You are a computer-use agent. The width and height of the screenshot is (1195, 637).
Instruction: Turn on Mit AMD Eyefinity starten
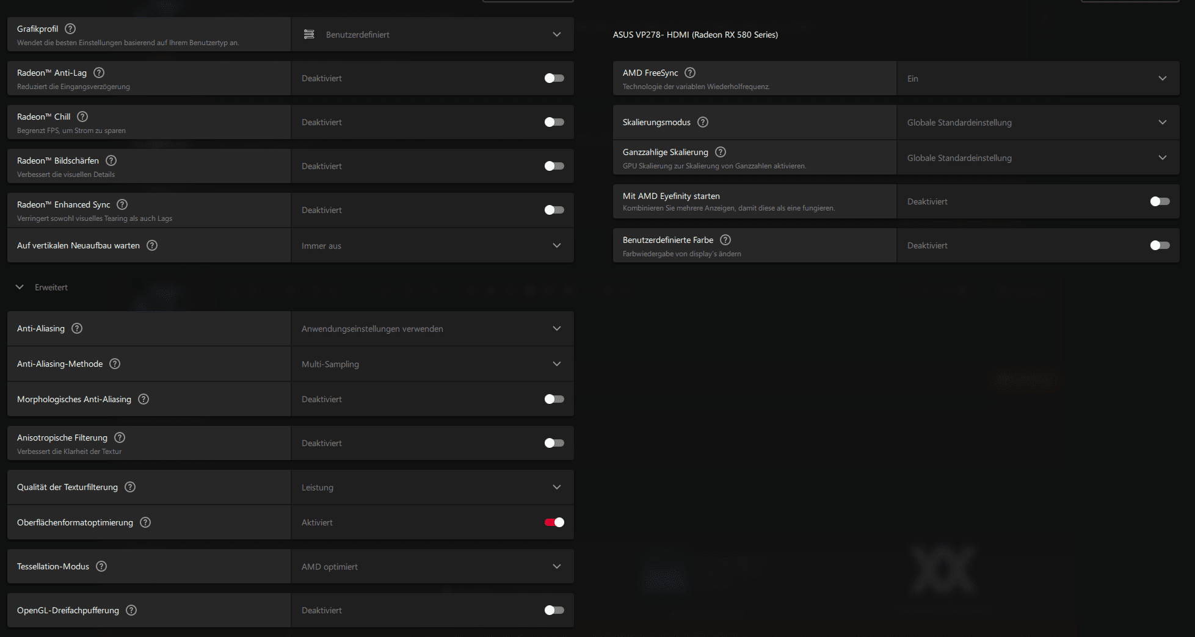pyautogui.click(x=1159, y=201)
